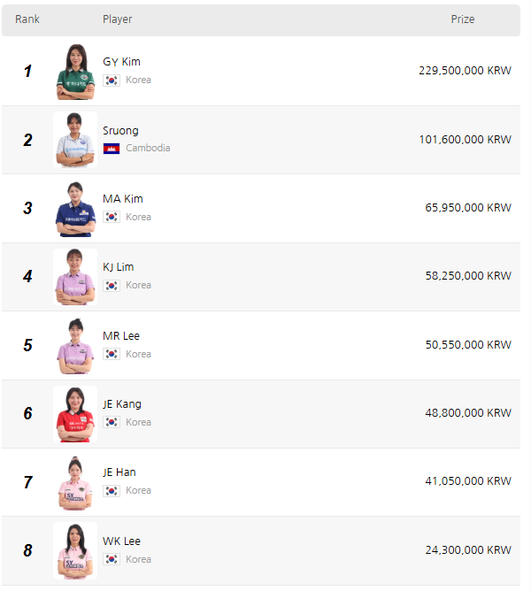
Task: Click the Cambodia flag beside Sruong
Action: (x=112, y=148)
